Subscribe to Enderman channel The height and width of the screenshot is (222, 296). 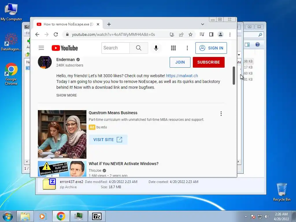point(209,62)
